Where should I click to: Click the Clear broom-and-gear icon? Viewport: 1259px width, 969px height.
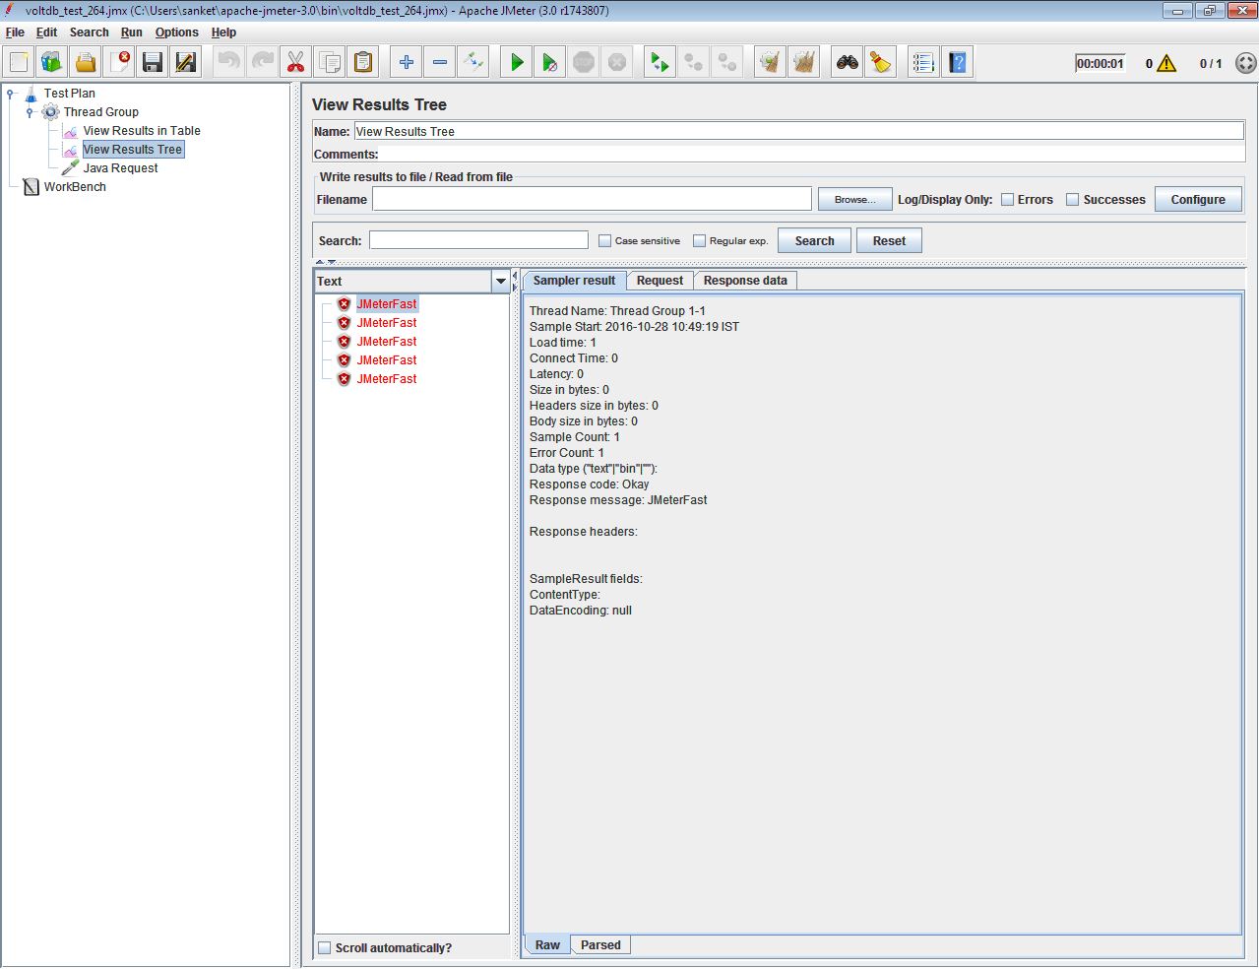coord(771,62)
